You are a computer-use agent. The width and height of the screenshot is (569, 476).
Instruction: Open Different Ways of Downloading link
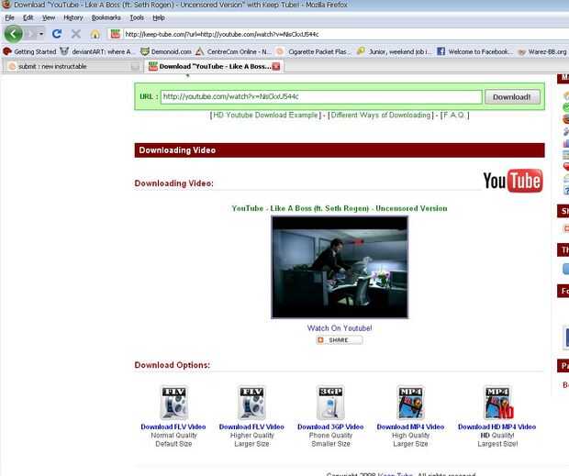(x=381, y=116)
